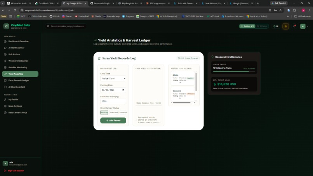Viewport: 313px width, 176px height.
Task: Click the All Logs Synced badge
Action: (188, 58)
